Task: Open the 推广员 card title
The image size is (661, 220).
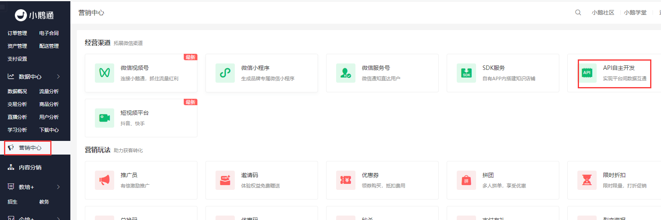Action: (129, 175)
